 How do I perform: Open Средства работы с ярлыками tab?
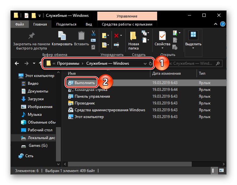(127, 24)
